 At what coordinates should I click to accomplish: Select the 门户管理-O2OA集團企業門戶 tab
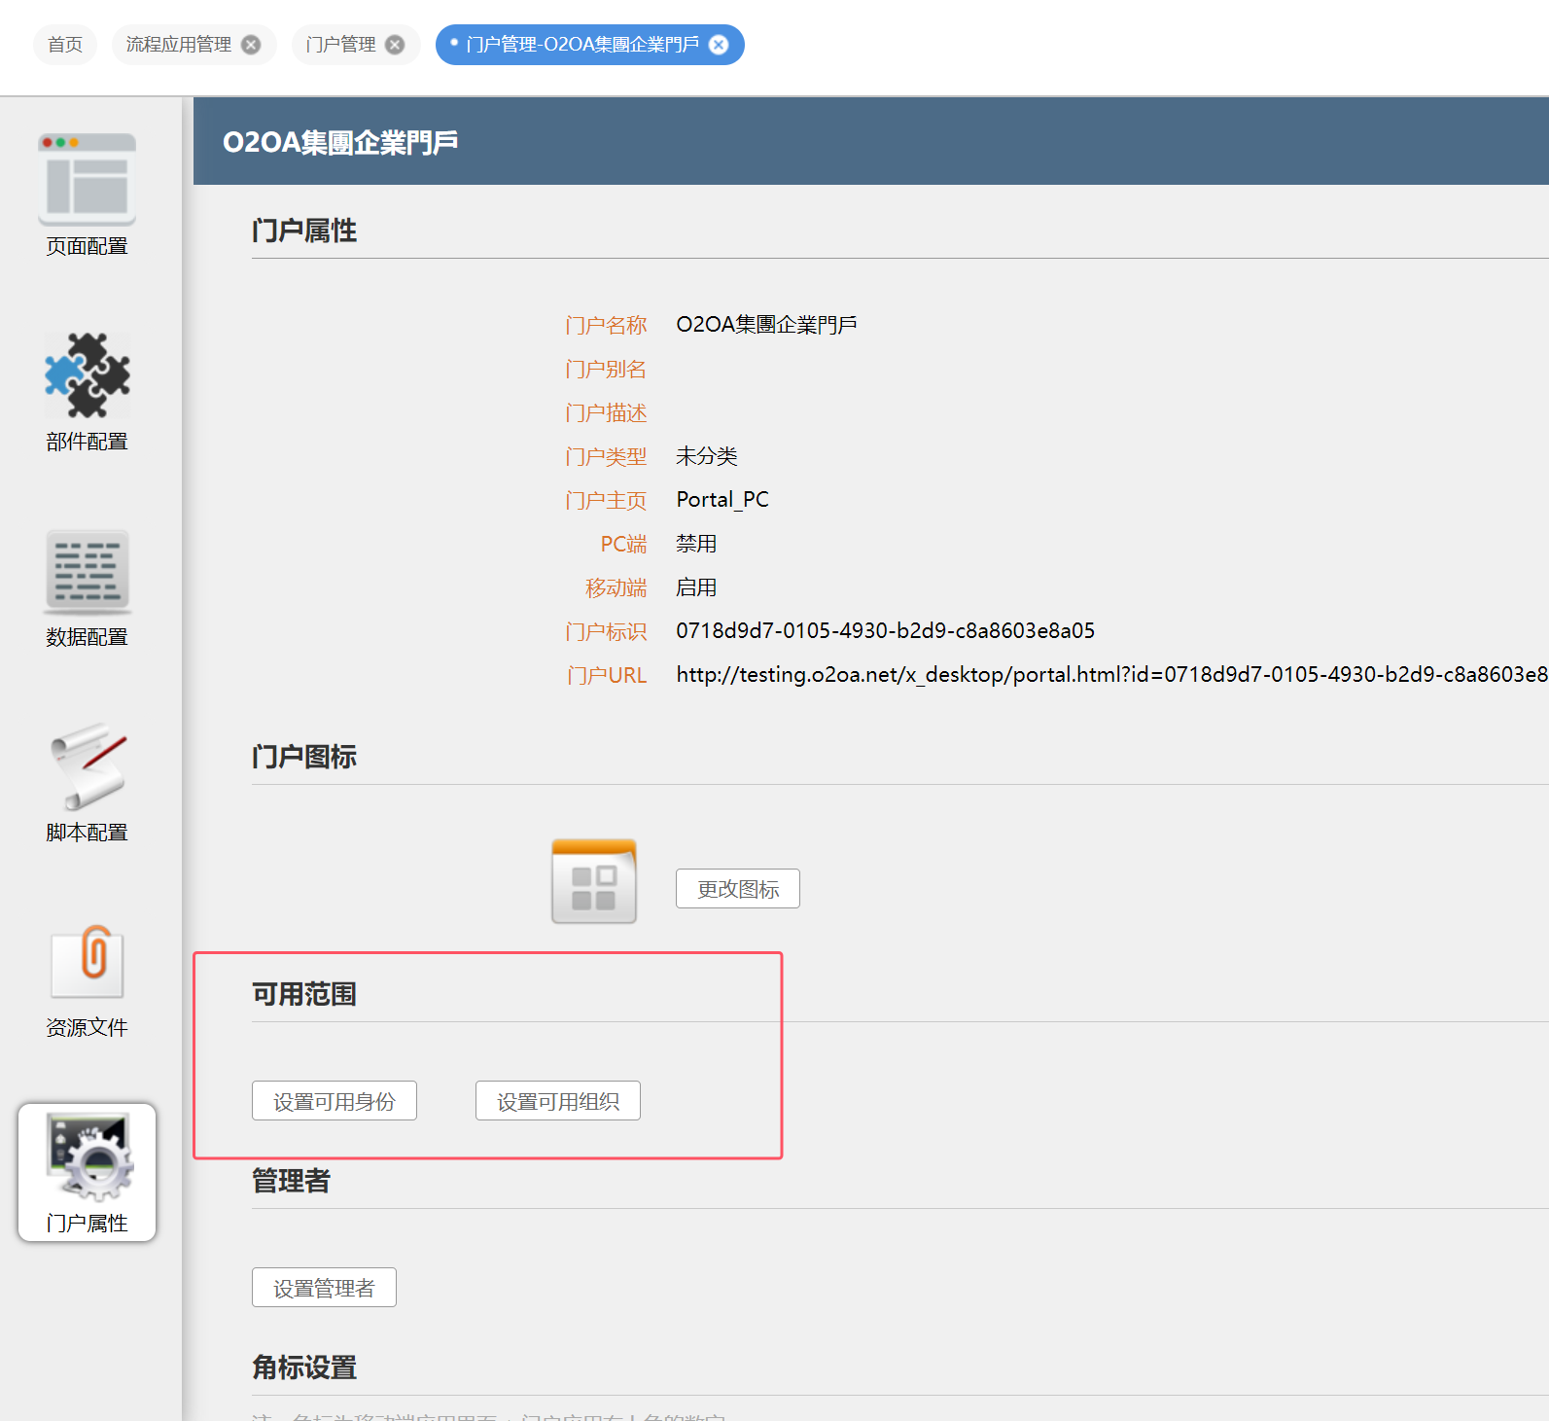pyautogui.click(x=582, y=45)
